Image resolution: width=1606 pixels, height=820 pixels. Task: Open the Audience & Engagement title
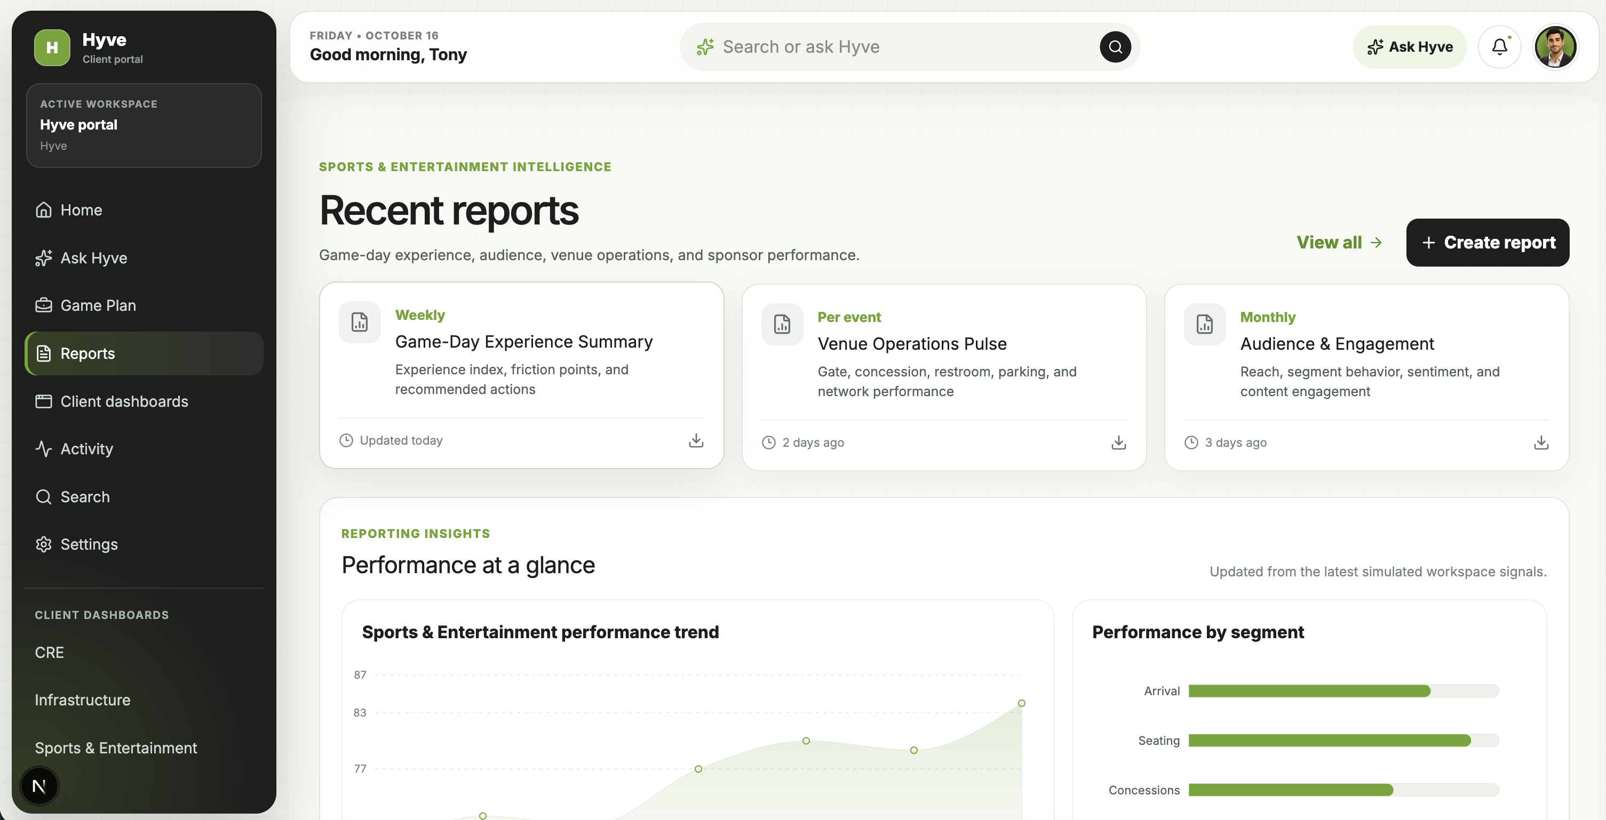pyautogui.click(x=1337, y=344)
